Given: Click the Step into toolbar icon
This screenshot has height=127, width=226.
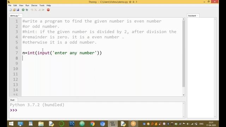Looking at the screenshot, I should point(36,10).
